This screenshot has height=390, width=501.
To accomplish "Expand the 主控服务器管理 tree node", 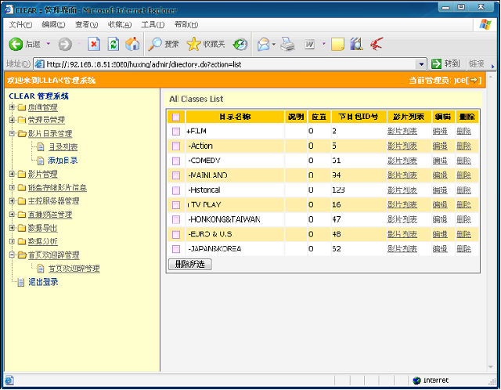I will (x=12, y=200).
